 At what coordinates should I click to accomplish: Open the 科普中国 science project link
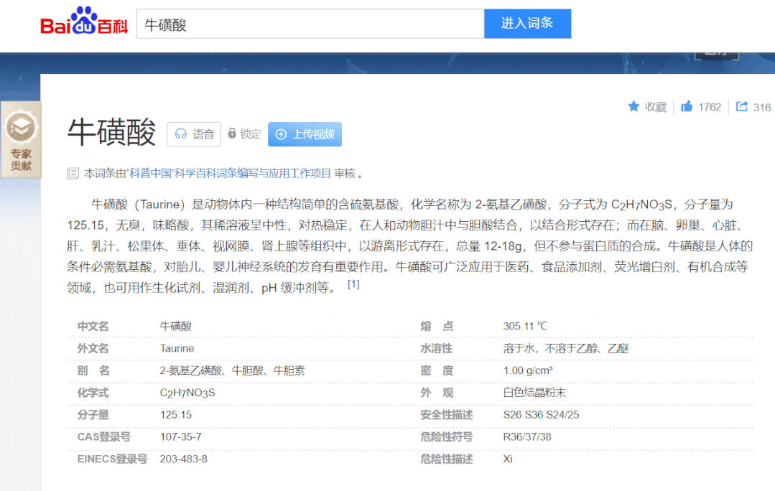pyautogui.click(x=229, y=174)
